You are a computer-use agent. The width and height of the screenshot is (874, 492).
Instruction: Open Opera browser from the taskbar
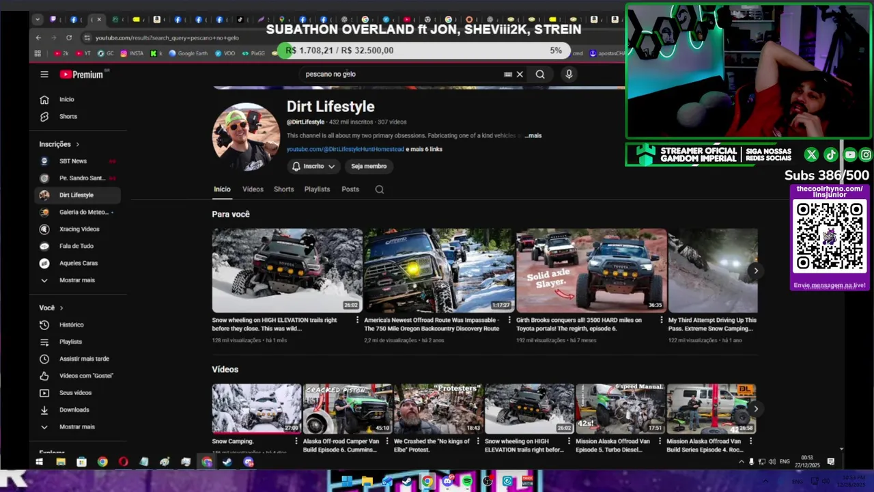[123, 462]
